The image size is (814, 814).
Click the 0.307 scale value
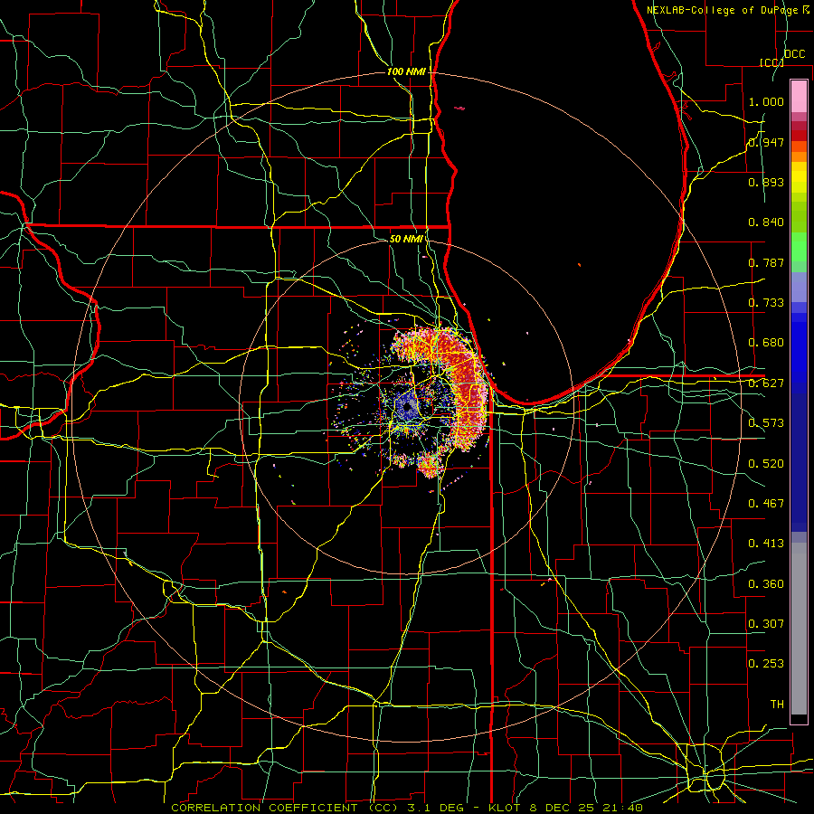click(x=766, y=624)
